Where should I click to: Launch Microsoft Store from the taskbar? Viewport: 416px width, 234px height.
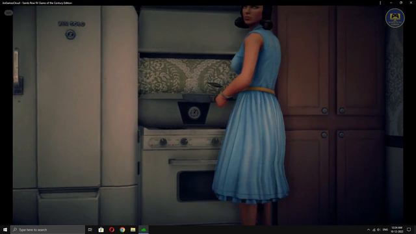click(x=101, y=229)
